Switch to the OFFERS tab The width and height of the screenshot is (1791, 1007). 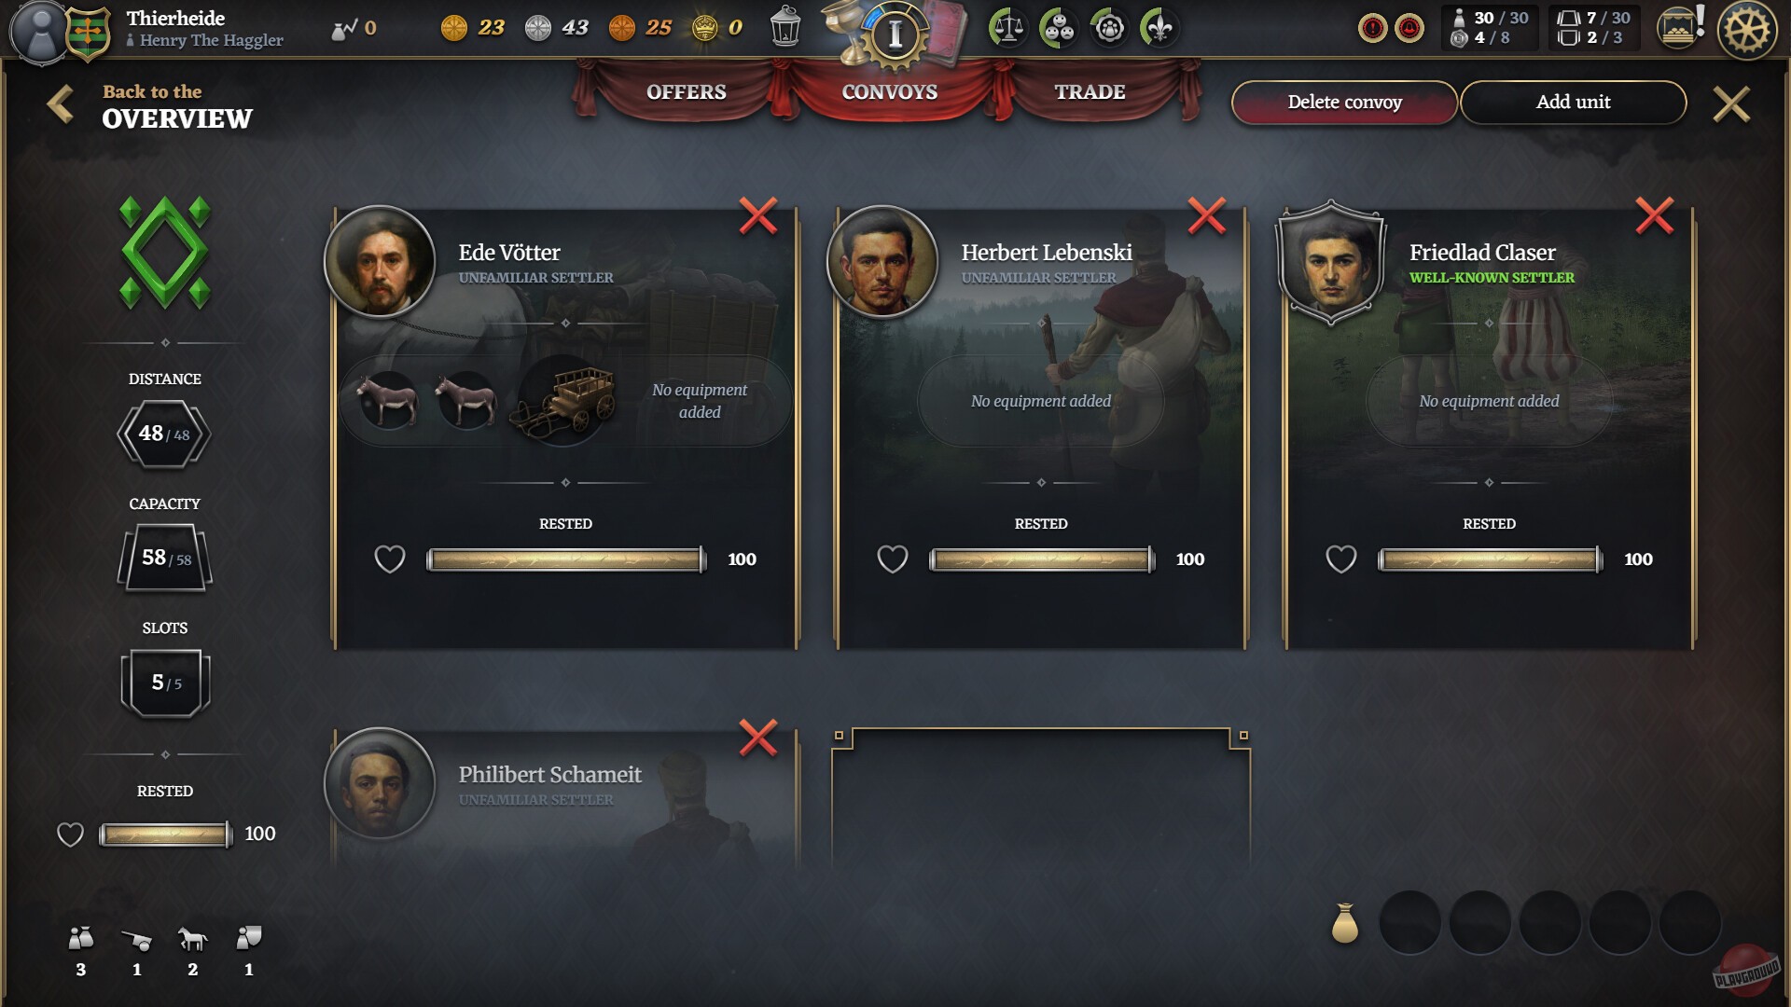686,91
